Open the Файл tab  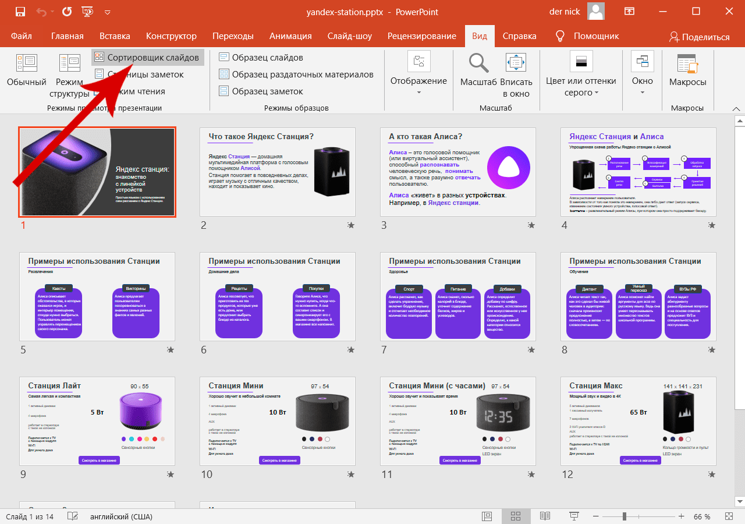[x=22, y=36]
